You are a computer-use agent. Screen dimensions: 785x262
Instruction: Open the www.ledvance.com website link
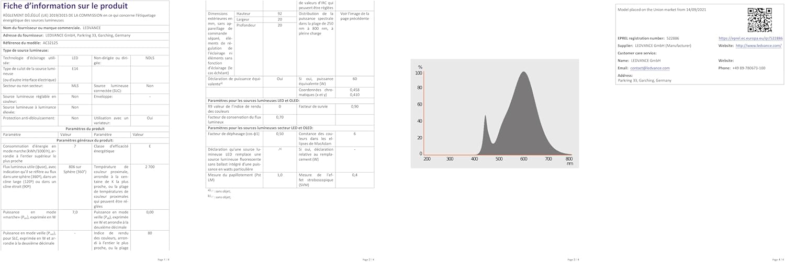coord(758,46)
